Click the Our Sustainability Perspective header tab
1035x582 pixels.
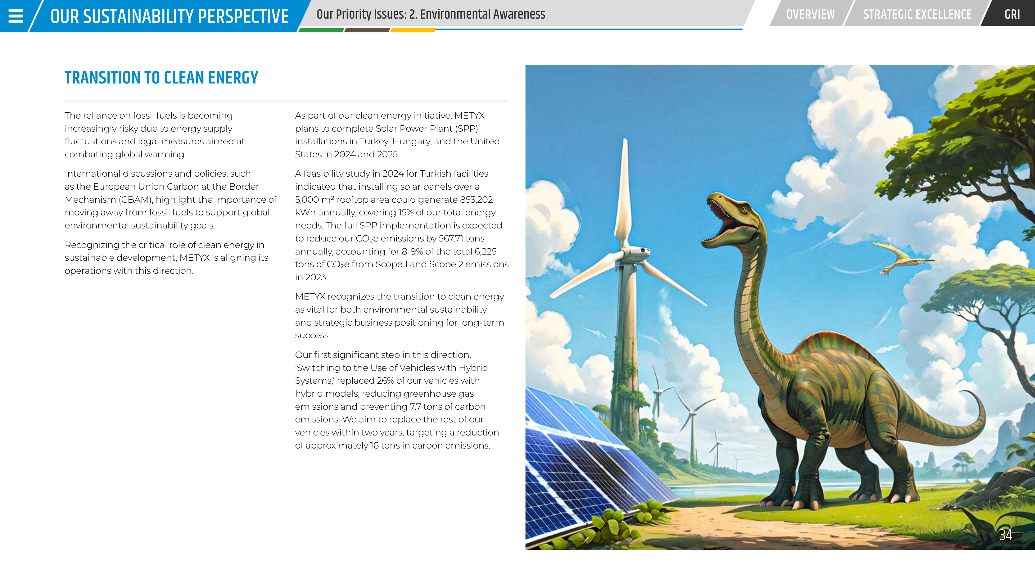[x=169, y=16]
